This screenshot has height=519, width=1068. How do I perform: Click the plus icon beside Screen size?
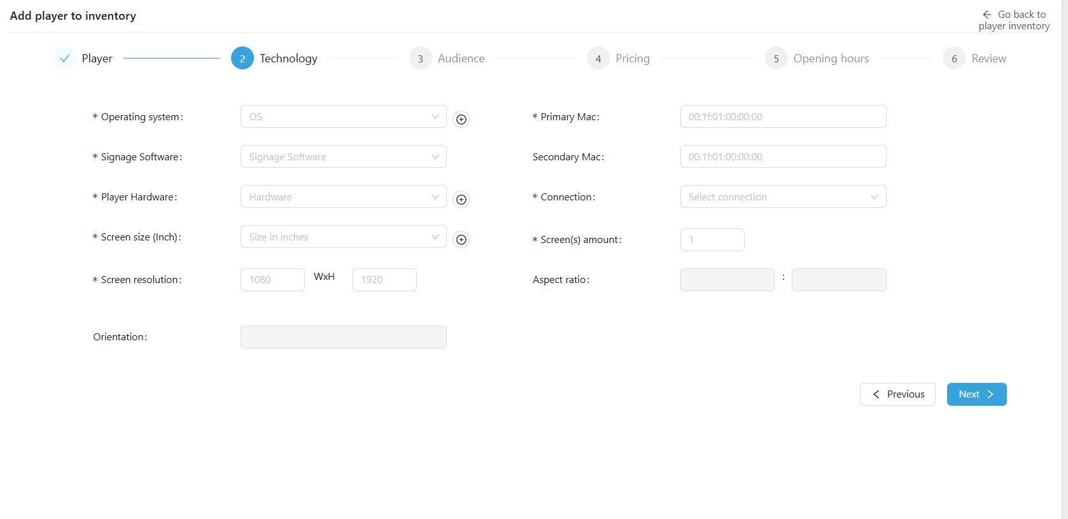coord(461,240)
